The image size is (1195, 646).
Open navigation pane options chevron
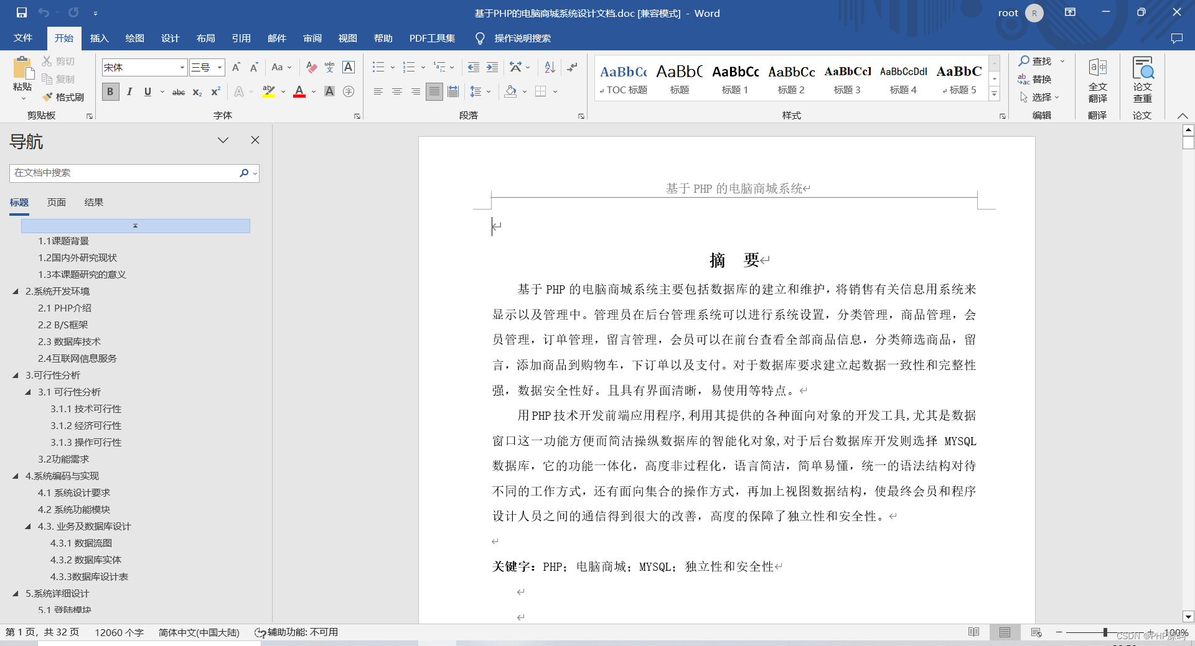pyautogui.click(x=223, y=141)
